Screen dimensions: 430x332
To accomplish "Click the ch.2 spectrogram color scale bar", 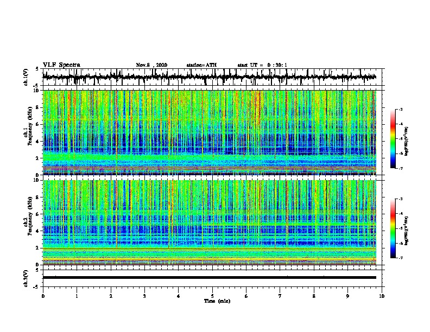I will point(393,228).
